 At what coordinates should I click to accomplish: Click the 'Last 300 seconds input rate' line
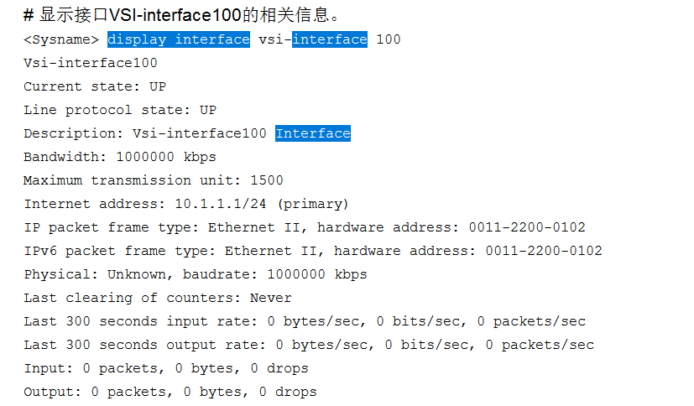pyautogui.click(x=304, y=321)
